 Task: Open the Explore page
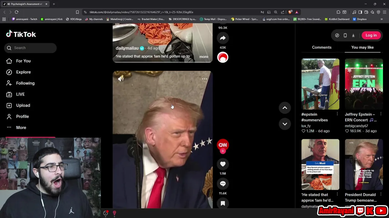23,72
